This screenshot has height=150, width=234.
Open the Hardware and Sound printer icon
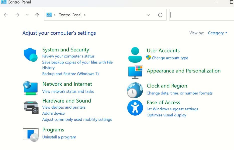31,107
